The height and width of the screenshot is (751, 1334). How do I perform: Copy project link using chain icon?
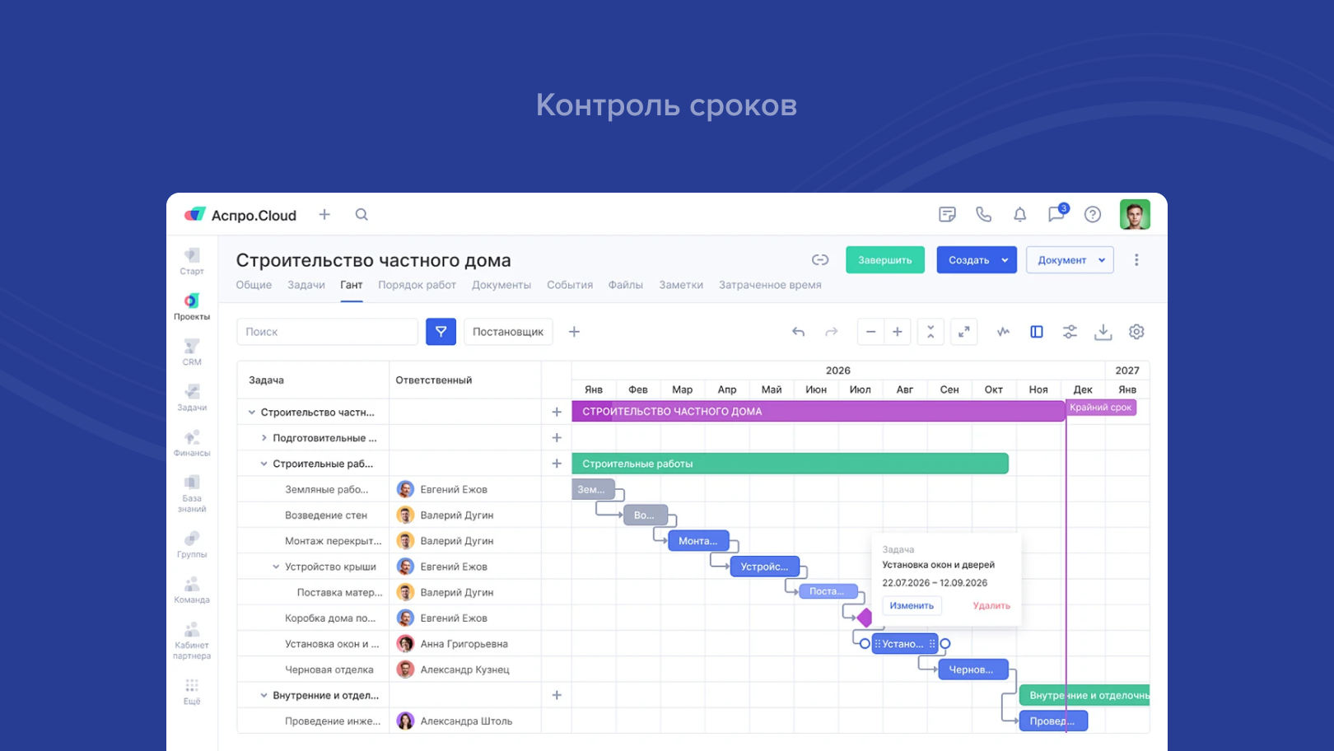point(820,260)
